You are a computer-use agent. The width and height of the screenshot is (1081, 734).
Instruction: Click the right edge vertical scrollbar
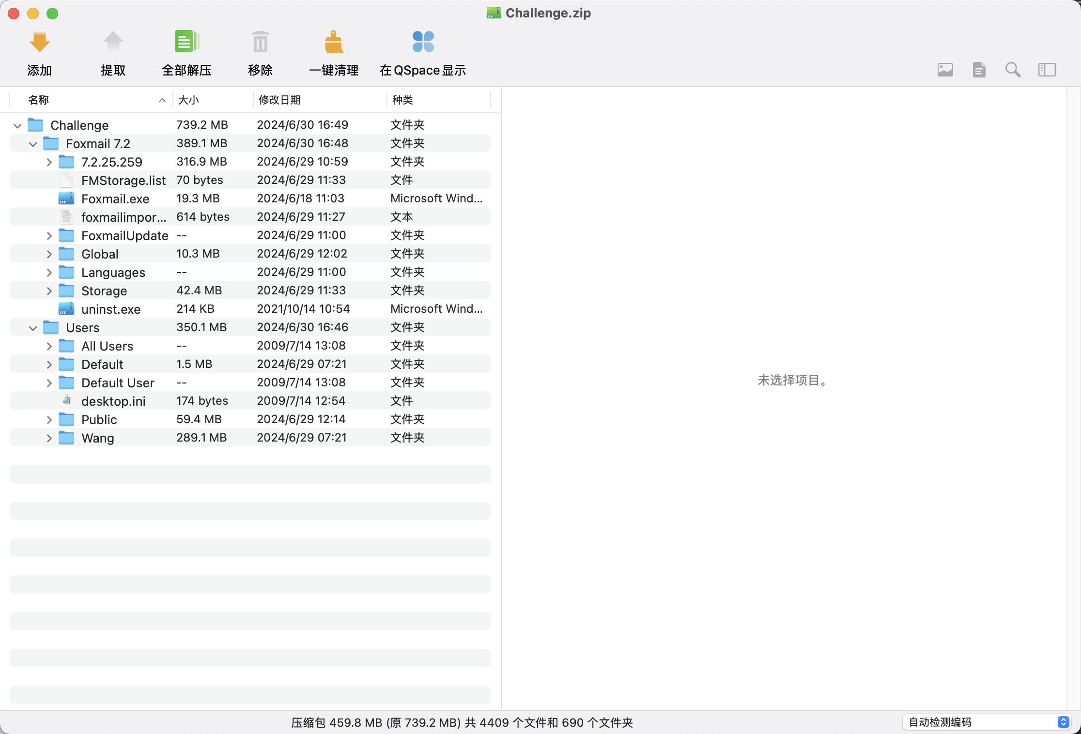pos(1074,398)
